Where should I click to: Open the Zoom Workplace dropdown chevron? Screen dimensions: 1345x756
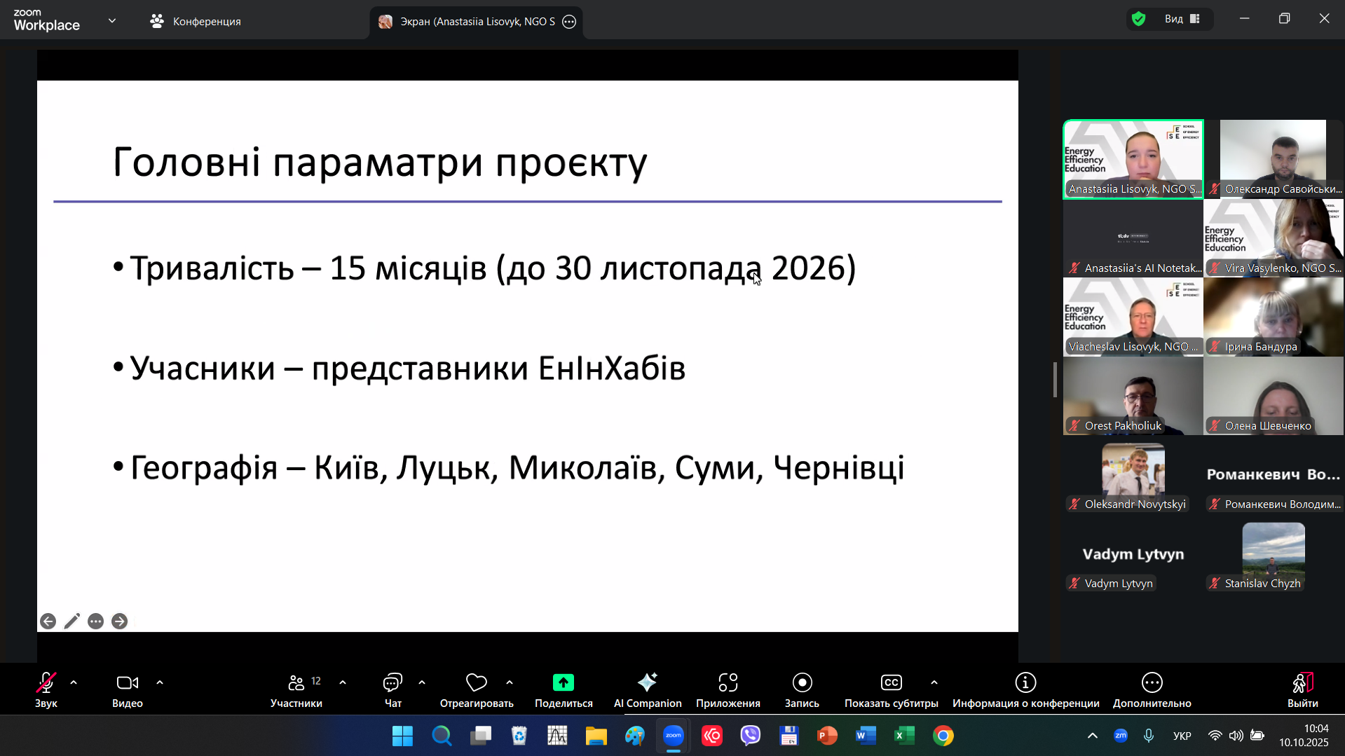[x=112, y=21]
